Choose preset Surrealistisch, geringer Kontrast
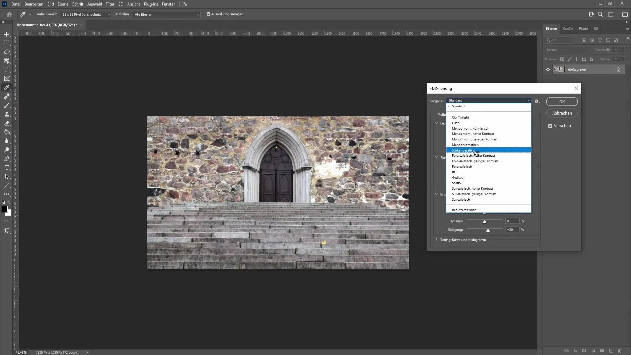 pyautogui.click(x=489, y=194)
